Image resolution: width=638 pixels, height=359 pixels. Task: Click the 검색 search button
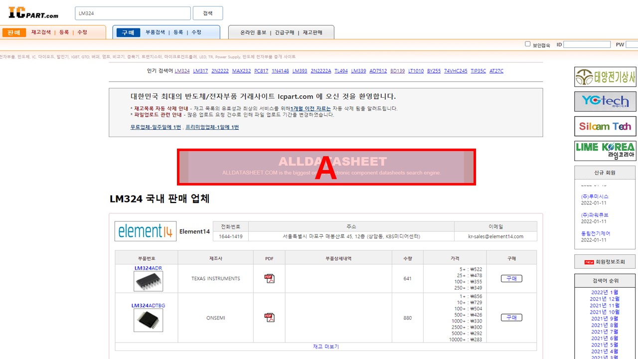(208, 13)
